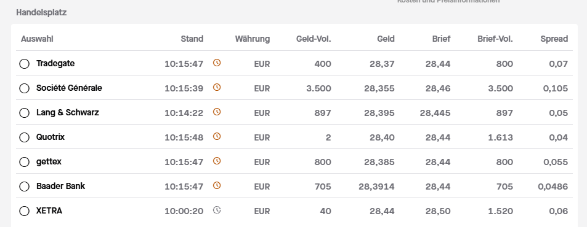
Task: Select the gettex radio button
Action: click(25, 162)
